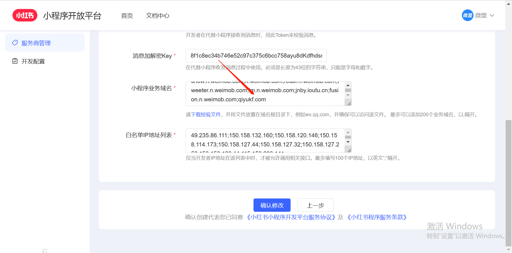Click the 微盟 circular avatar icon
512x253 pixels.
pos(467,15)
